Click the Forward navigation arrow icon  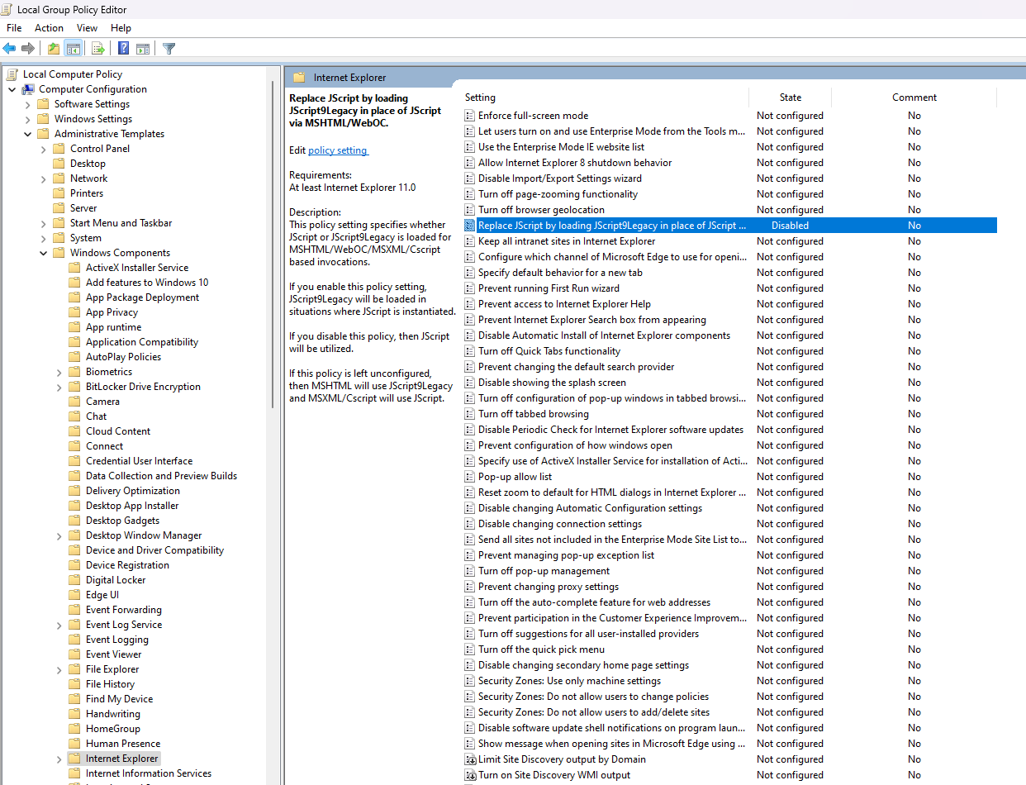click(27, 48)
